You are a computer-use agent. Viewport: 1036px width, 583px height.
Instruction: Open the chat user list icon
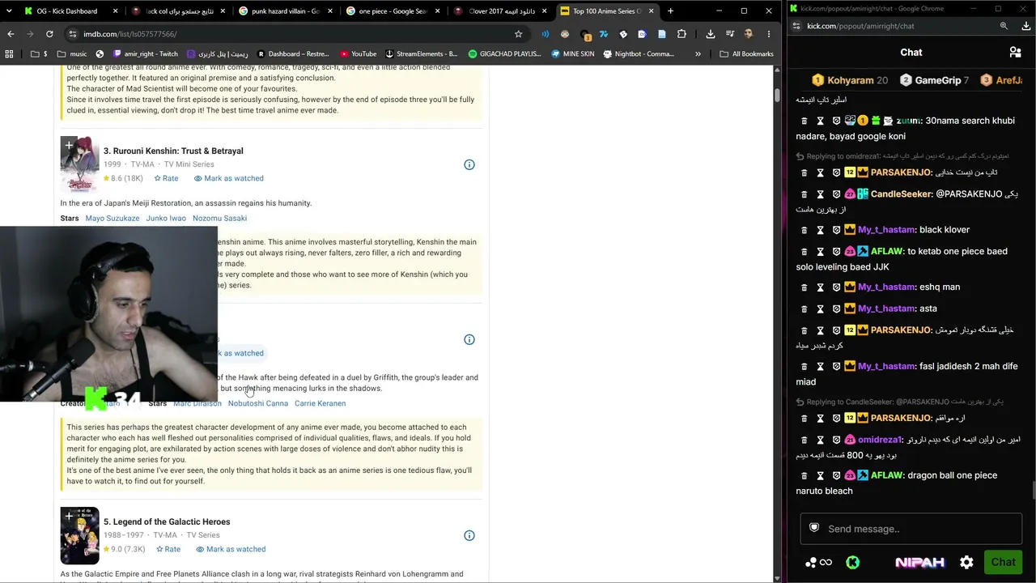[1015, 52]
